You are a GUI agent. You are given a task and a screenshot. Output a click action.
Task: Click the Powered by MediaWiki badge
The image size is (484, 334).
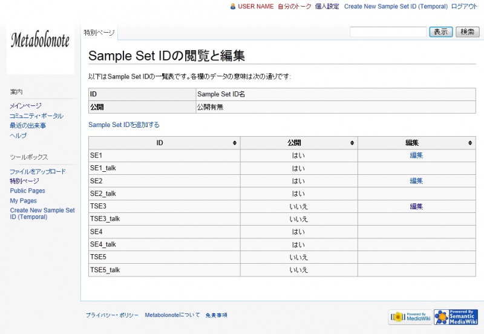click(x=410, y=317)
